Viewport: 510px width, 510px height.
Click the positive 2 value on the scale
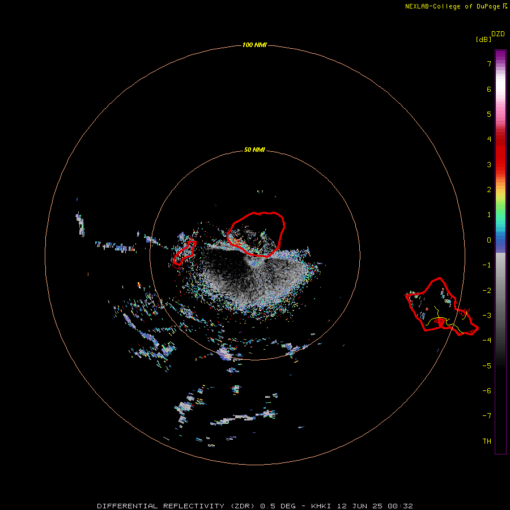click(489, 190)
